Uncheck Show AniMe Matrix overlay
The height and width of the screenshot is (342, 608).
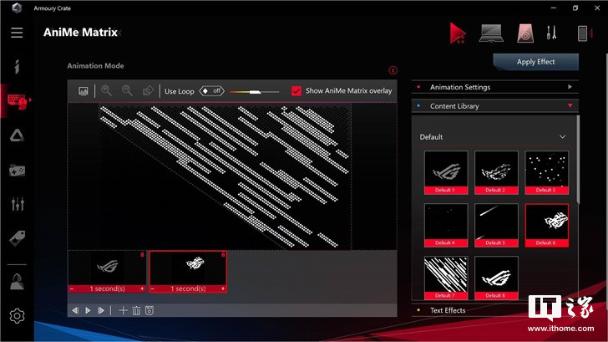click(296, 90)
